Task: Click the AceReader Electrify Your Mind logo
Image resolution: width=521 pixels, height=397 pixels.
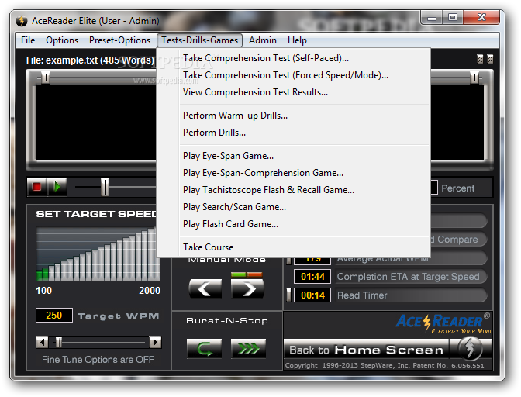Action: point(443,323)
